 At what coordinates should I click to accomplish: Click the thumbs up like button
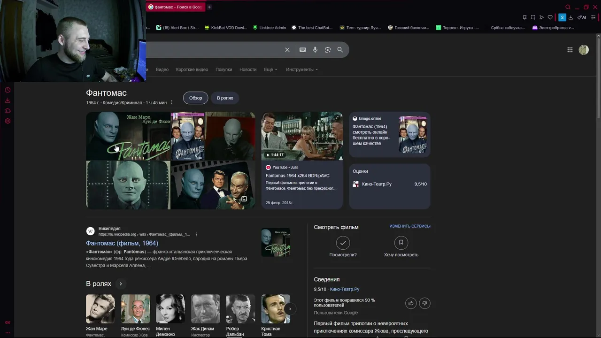click(x=411, y=303)
